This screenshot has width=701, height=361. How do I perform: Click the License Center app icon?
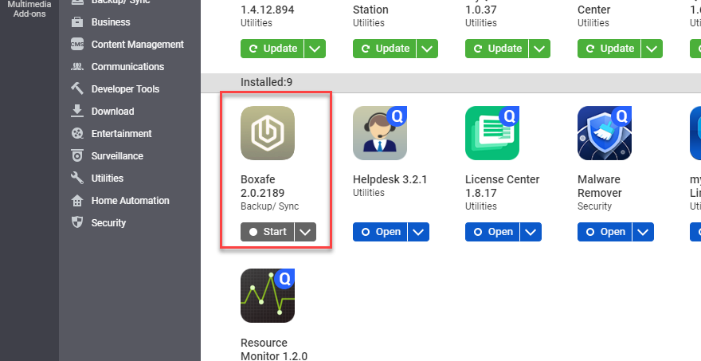(x=492, y=133)
